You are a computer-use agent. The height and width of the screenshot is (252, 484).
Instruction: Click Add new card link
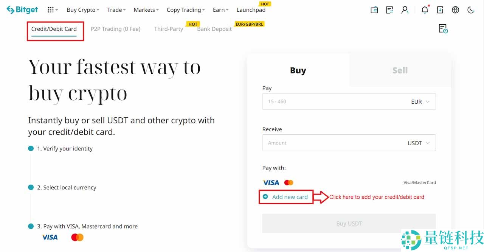[x=290, y=197]
